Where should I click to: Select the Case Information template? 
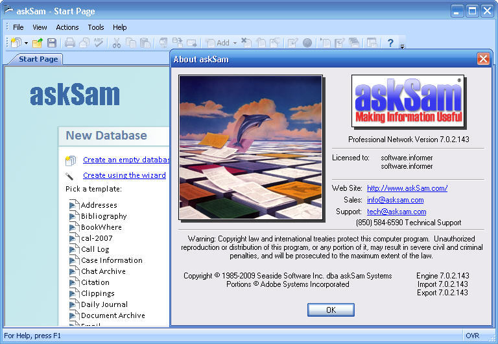pos(112,260)
